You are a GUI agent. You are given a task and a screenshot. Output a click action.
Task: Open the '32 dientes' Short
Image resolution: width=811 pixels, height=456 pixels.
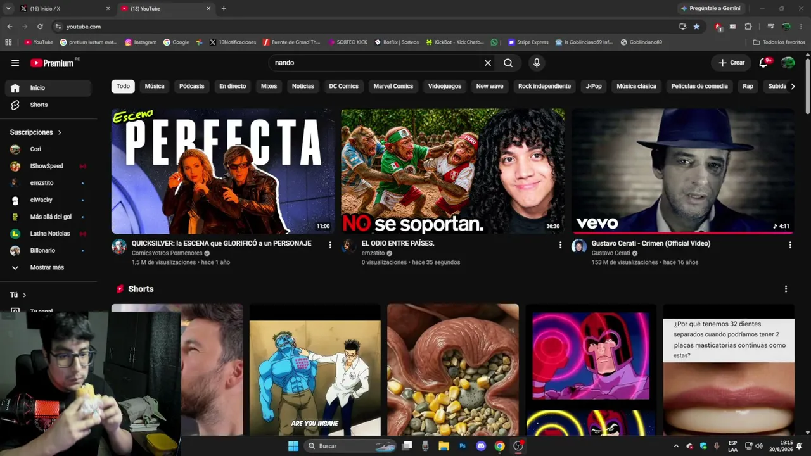pyautogui.click(x=729, y=370)
